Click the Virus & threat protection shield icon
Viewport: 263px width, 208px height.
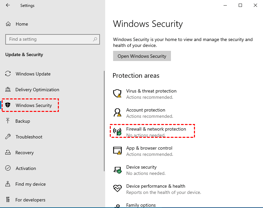click(117, 94)
